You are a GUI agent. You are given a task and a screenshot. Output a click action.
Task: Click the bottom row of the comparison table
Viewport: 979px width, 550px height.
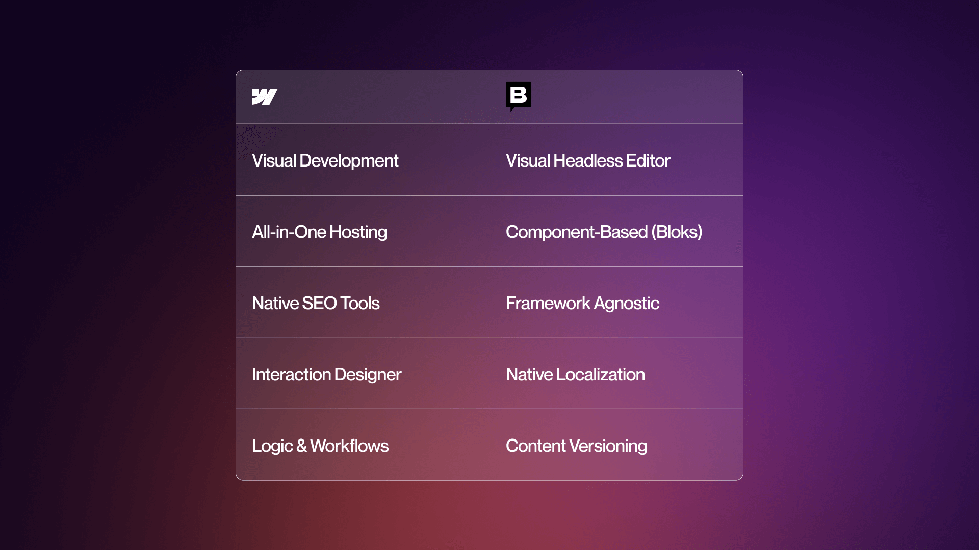489,446
